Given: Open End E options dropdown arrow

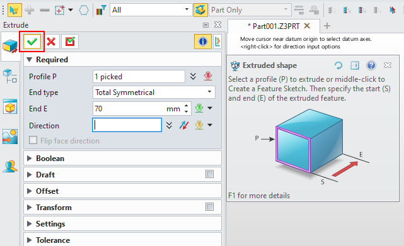Looking at the screenshot, I should (x=210, y=108).
